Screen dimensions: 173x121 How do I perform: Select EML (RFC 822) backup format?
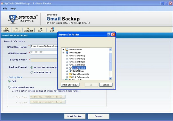[32, 72]
